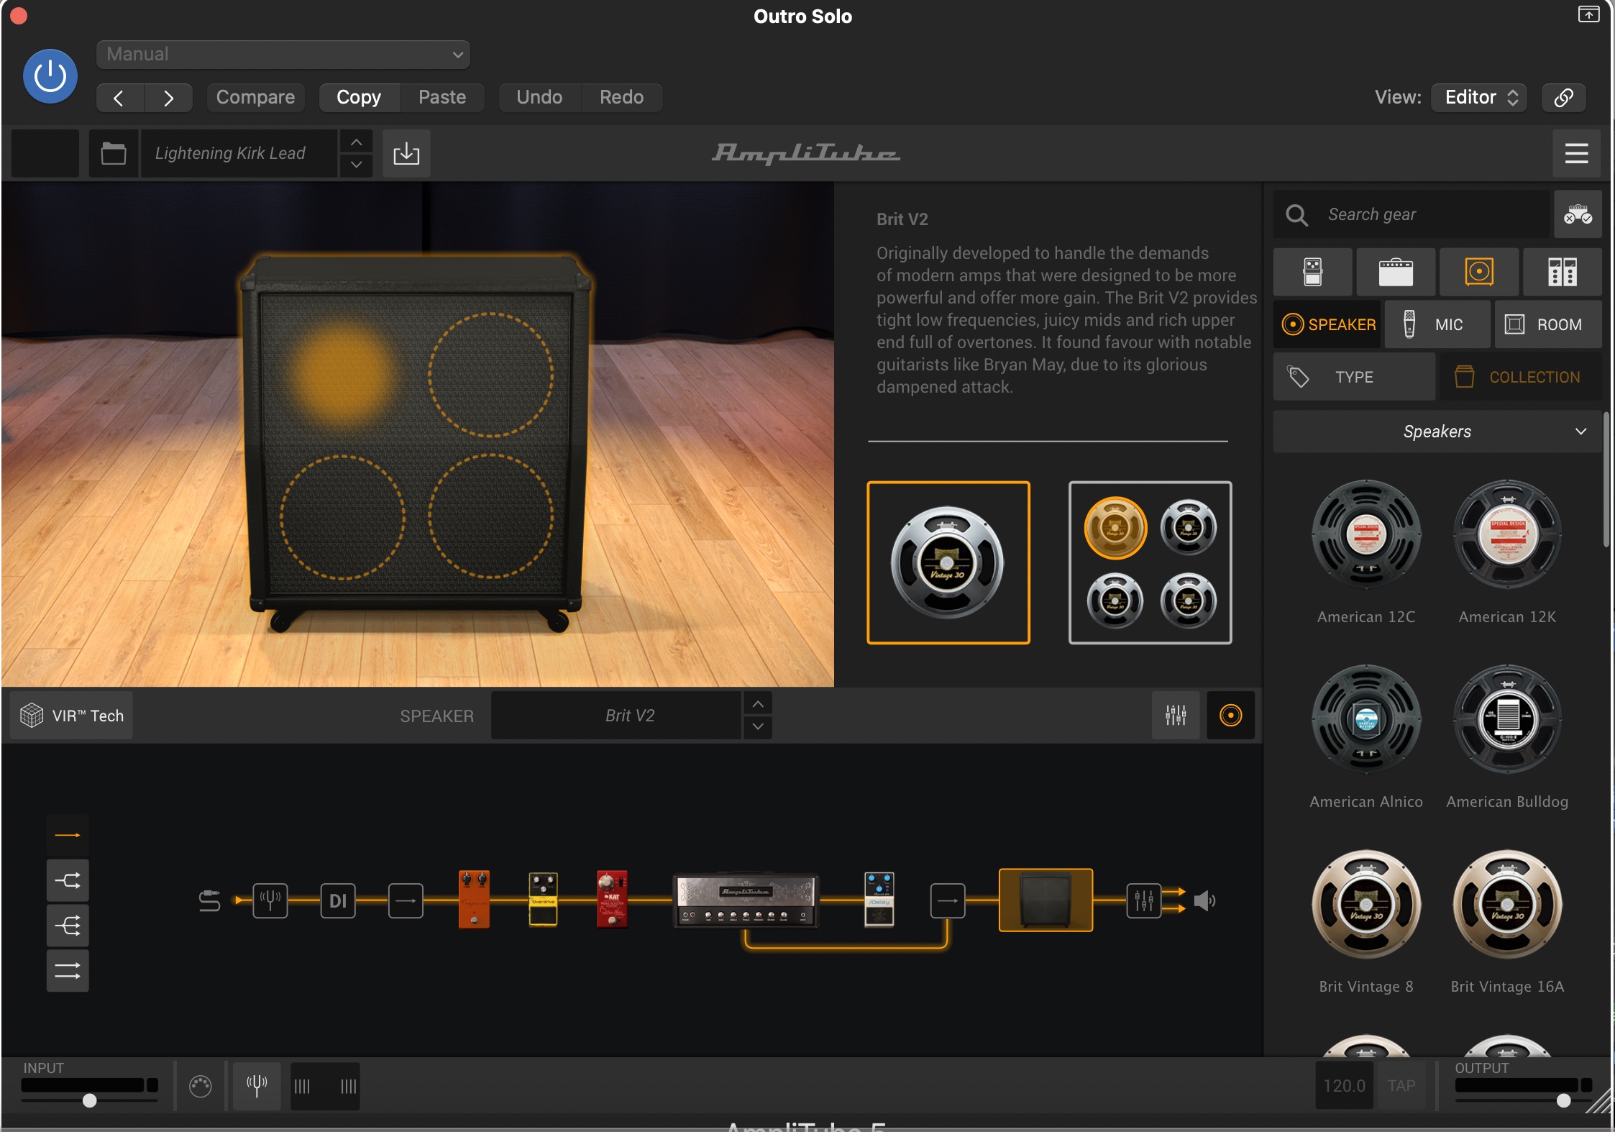Click the link chain icon

point(1563,98)
